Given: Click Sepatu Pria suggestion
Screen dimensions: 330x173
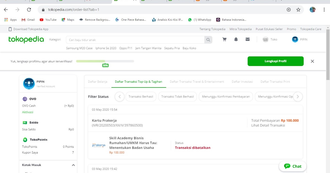Looking at the screenshot, I should pos(172,48).
